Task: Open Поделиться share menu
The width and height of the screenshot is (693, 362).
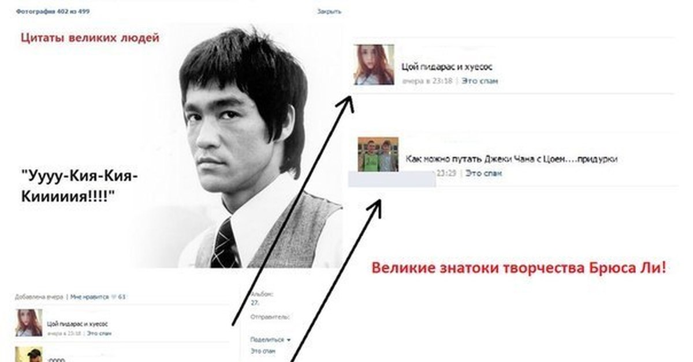Action: click(x=267, y=341)
